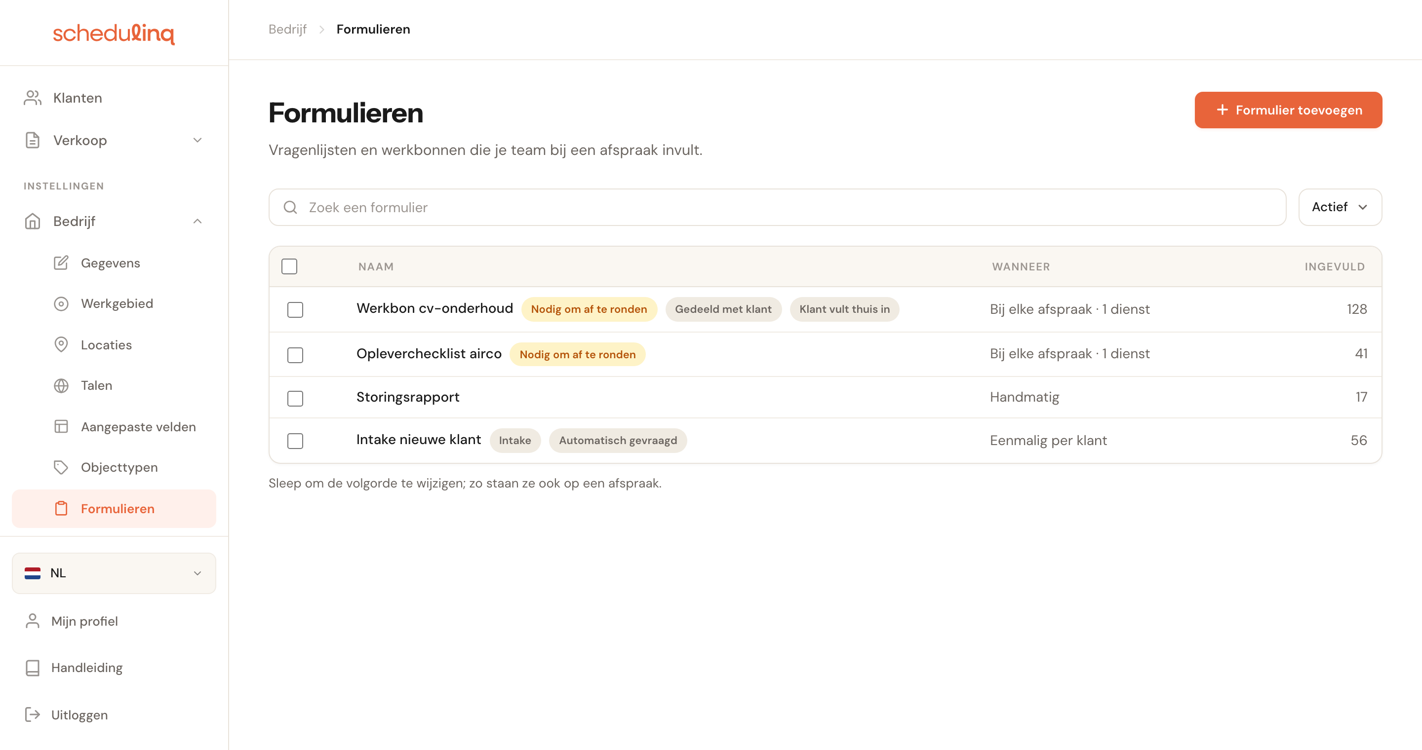Click the Automatisch gevraagd tag
This screenshot has height=750, width=1422.
click(618, 441)
